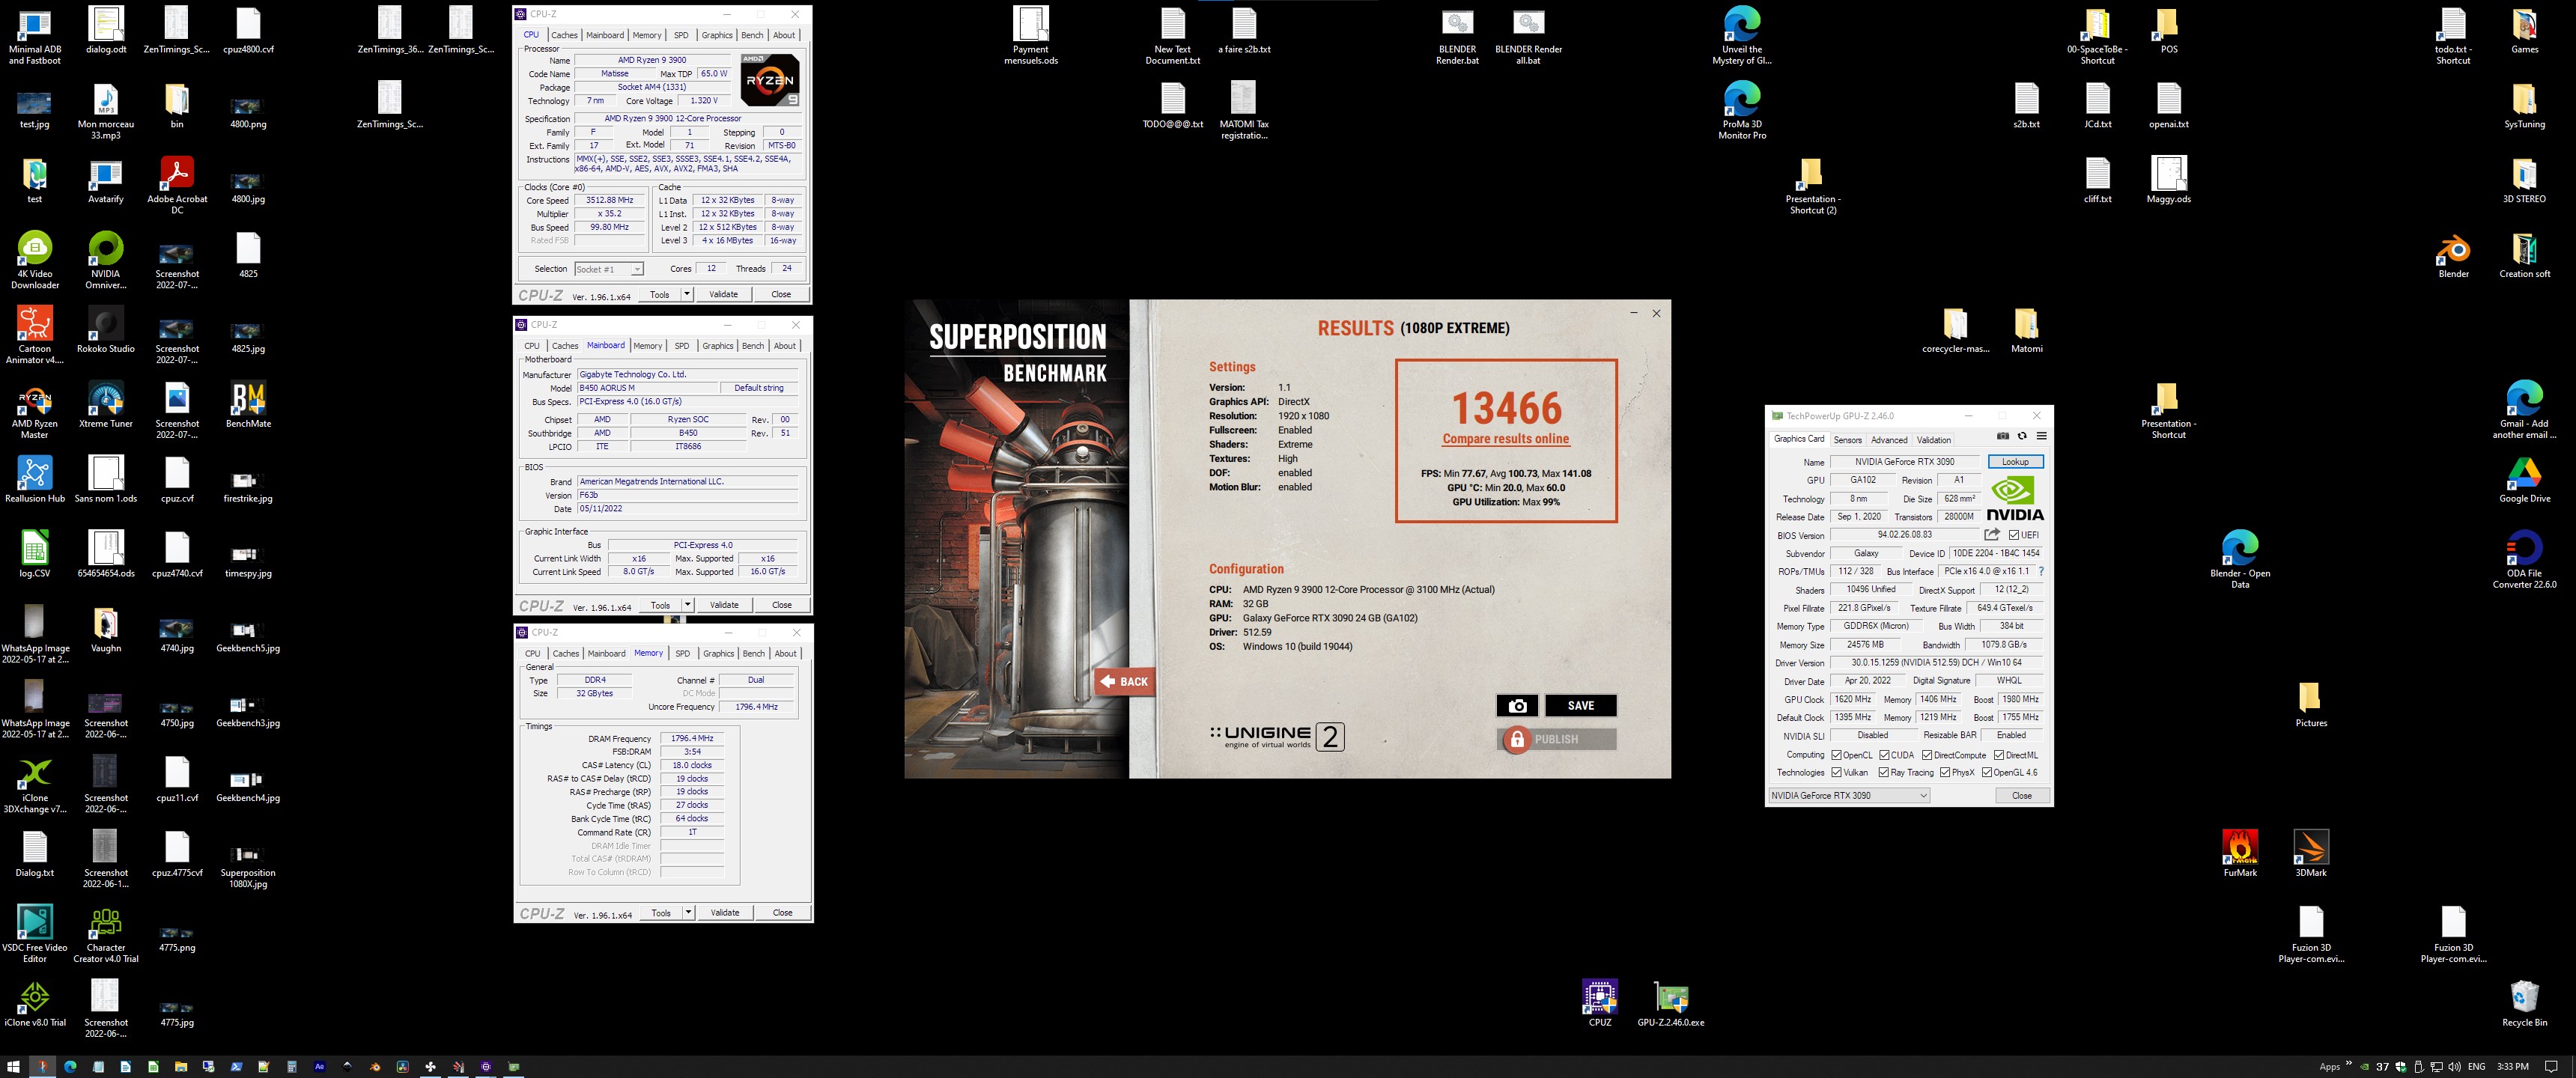Click the SAVE button in Superposition results

pyautogui.click(x=1580, y=706)
